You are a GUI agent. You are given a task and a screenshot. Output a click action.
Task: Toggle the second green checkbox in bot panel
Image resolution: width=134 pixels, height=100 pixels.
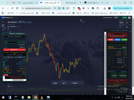4,64
